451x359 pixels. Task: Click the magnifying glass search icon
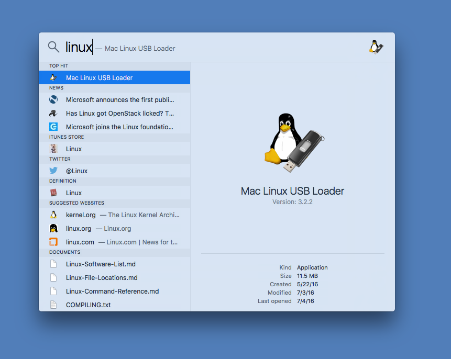point(53,47)
